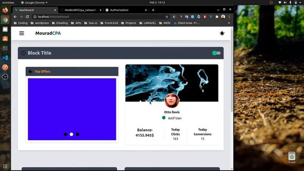Image resolution: width=304 pixels, height=171 pixels.
Task: Click the blue Top Offers slide
Action: (x=72, y=109)
